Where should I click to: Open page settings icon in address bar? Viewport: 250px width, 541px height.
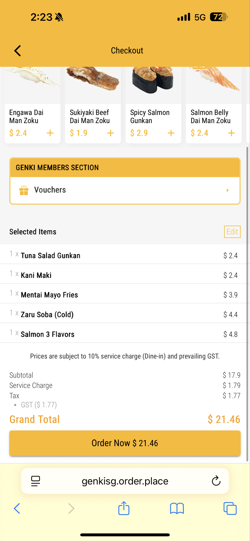35,481
